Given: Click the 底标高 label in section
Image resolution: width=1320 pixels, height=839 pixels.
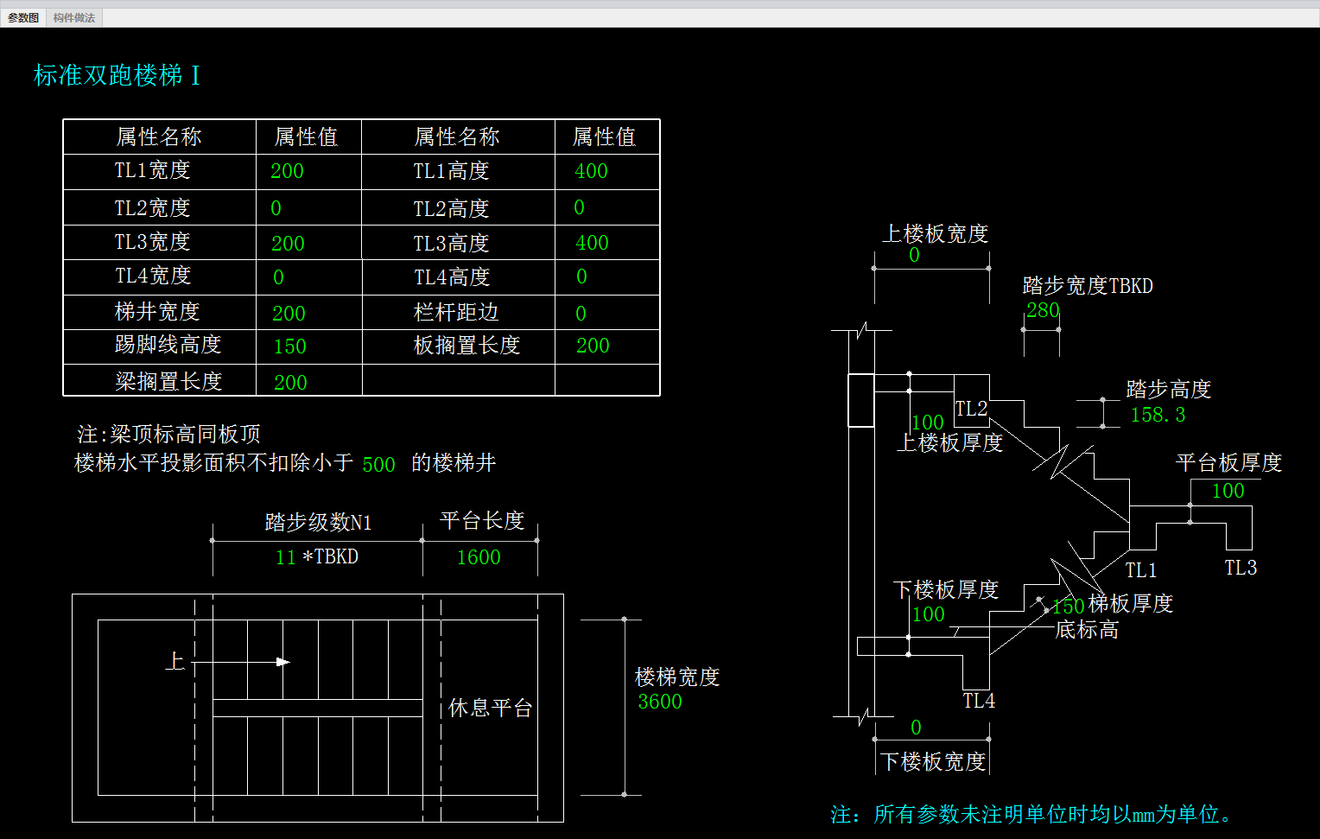Looking at the screenshot, I should point(1087,630).
